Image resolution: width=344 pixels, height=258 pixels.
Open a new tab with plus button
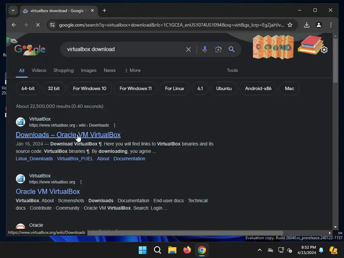pyautogui.click(x=104, y=10)
